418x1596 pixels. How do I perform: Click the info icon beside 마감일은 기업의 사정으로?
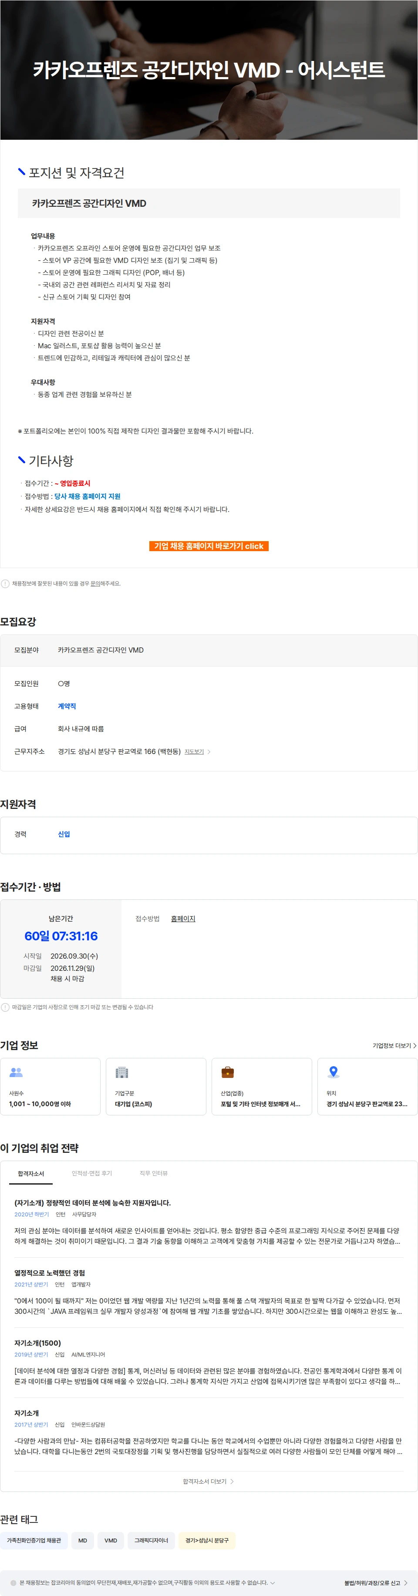[x=5, y=1007]
